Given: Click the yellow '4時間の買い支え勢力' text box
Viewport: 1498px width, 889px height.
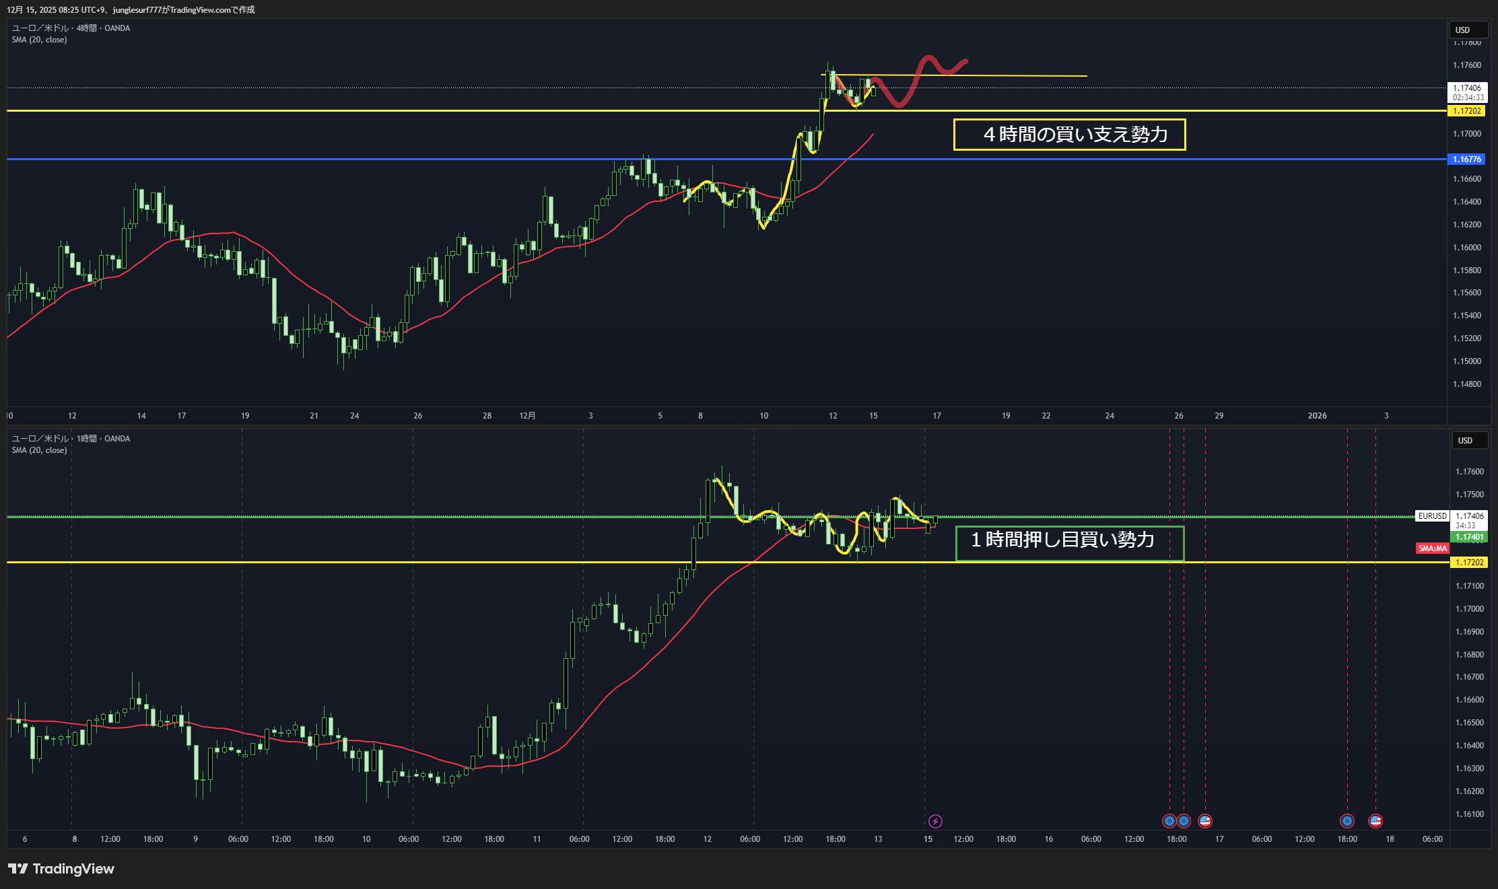Looking at the screenshot, I should (x=1069, y=135).
